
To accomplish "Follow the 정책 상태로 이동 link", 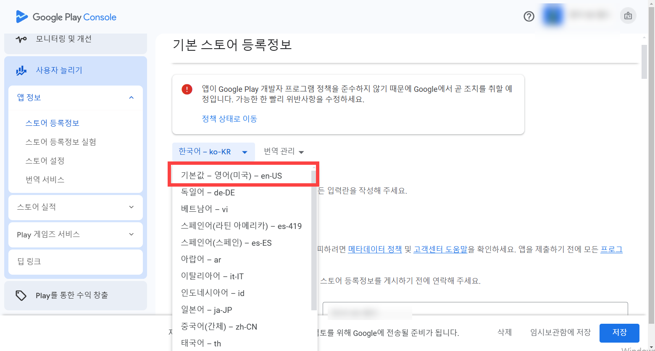I will coord(229,119).
